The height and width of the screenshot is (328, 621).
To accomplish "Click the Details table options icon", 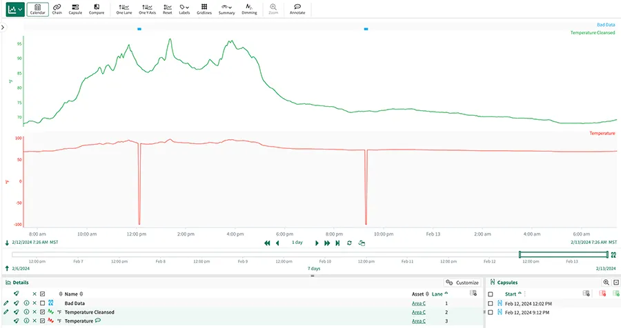I will click(x=473, y=293).
